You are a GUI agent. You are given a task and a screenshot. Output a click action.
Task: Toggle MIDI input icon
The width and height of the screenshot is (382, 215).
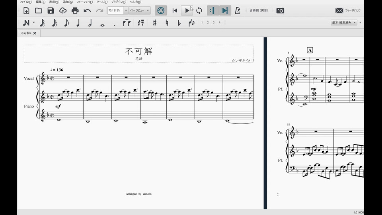[161, 10]
